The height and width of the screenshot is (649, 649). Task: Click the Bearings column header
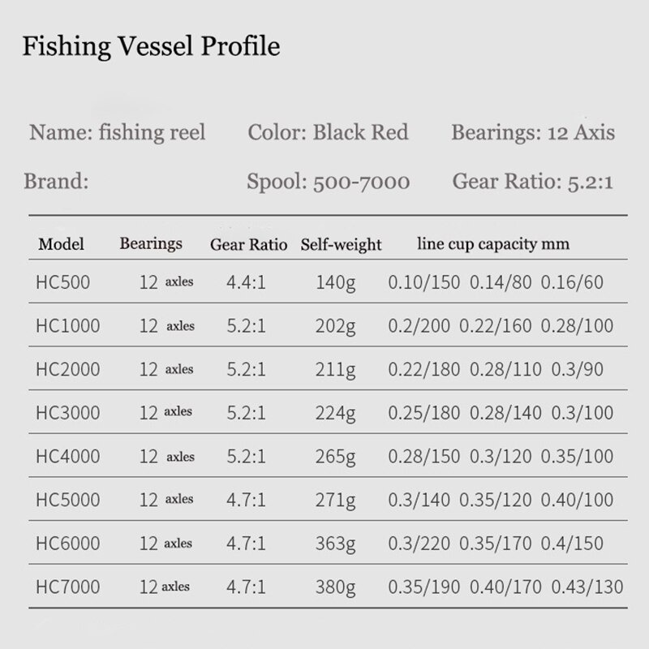point(151,243)
